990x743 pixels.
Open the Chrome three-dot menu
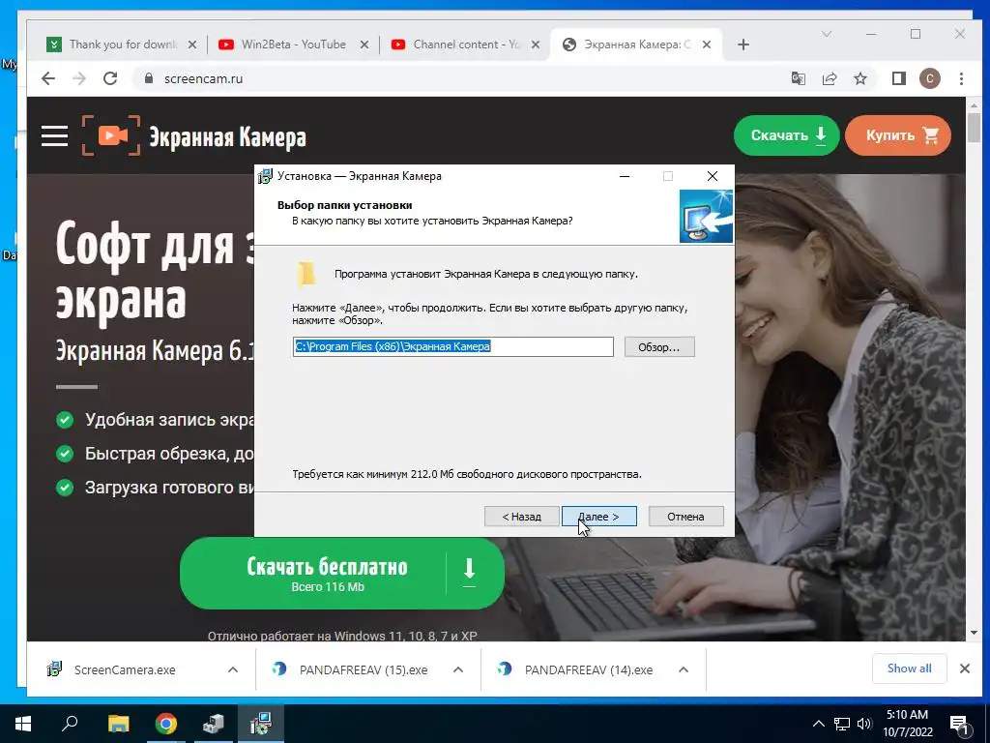[x=961, y=78]
